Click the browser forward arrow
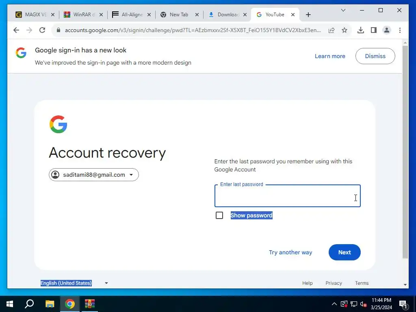 [x=29, y=30]
